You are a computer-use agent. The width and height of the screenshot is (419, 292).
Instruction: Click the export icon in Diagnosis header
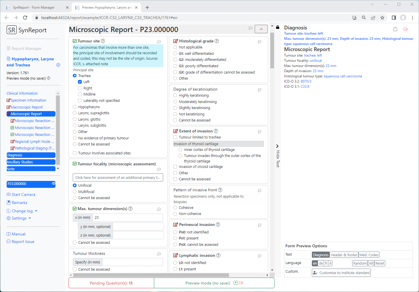[x=405, y=29]
